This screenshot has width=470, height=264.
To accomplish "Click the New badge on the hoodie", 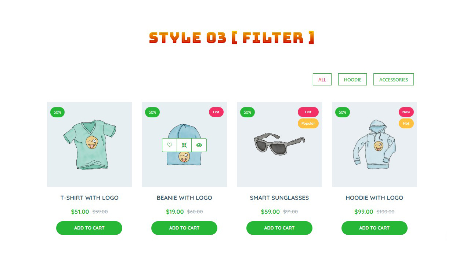I will point(406,112).
